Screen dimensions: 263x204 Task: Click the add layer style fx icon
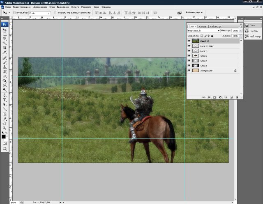tap(209, 97)
